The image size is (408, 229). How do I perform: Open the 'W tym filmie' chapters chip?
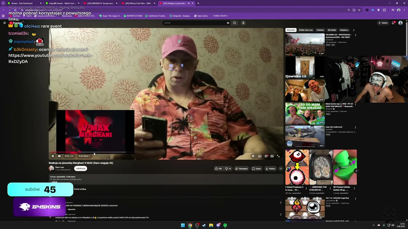(x=84, y=156)
